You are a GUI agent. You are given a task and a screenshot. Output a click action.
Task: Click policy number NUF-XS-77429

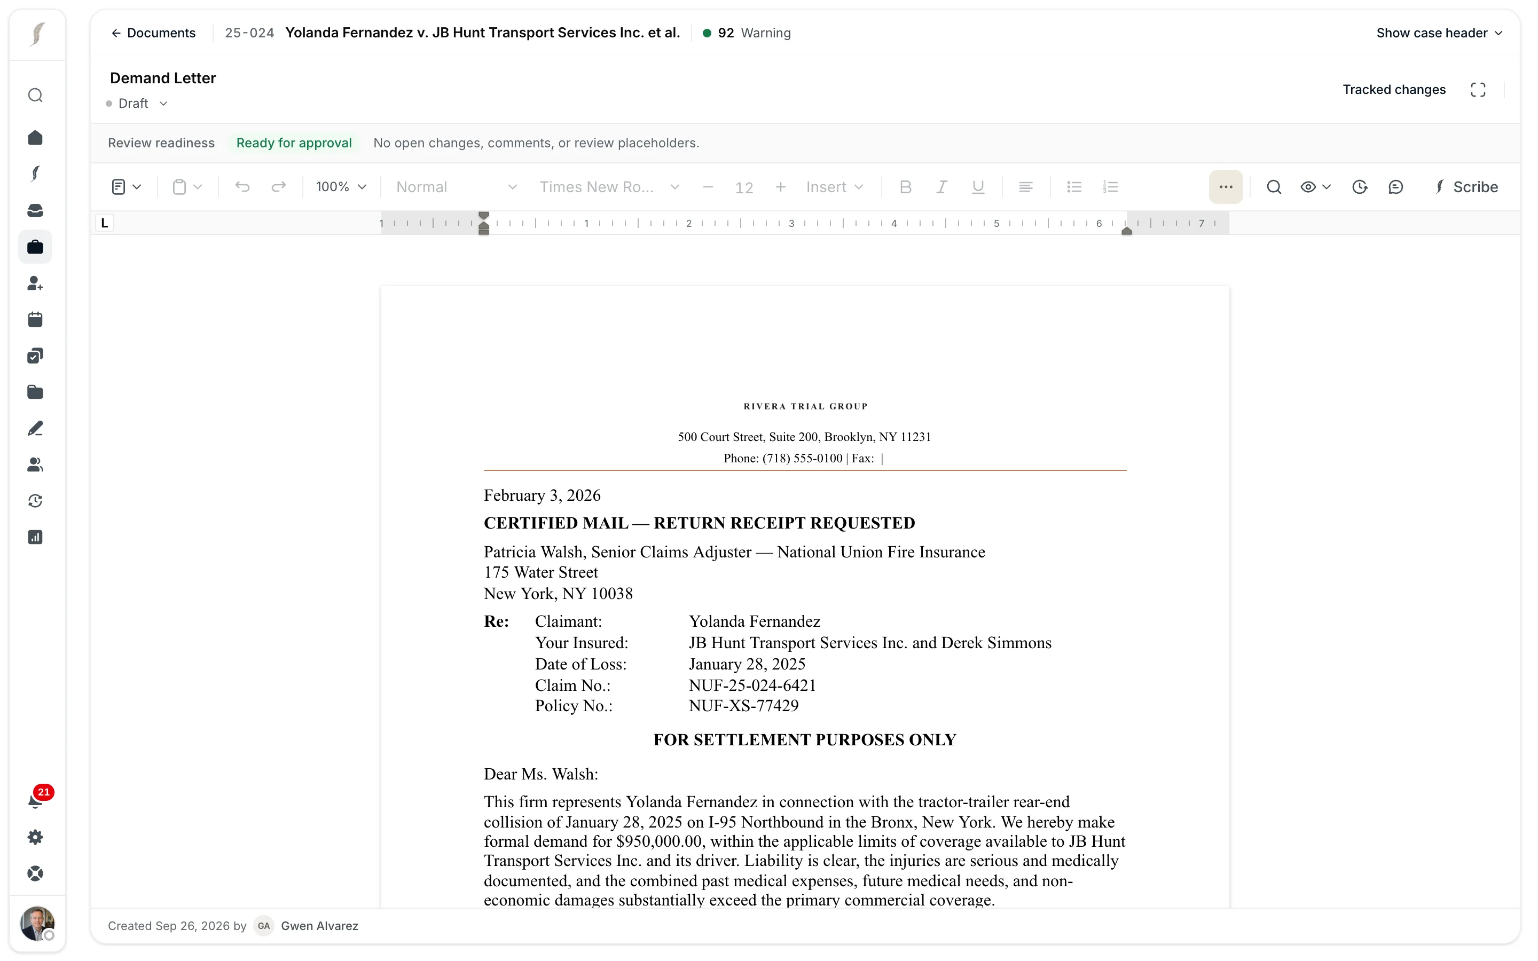(743, 706)
